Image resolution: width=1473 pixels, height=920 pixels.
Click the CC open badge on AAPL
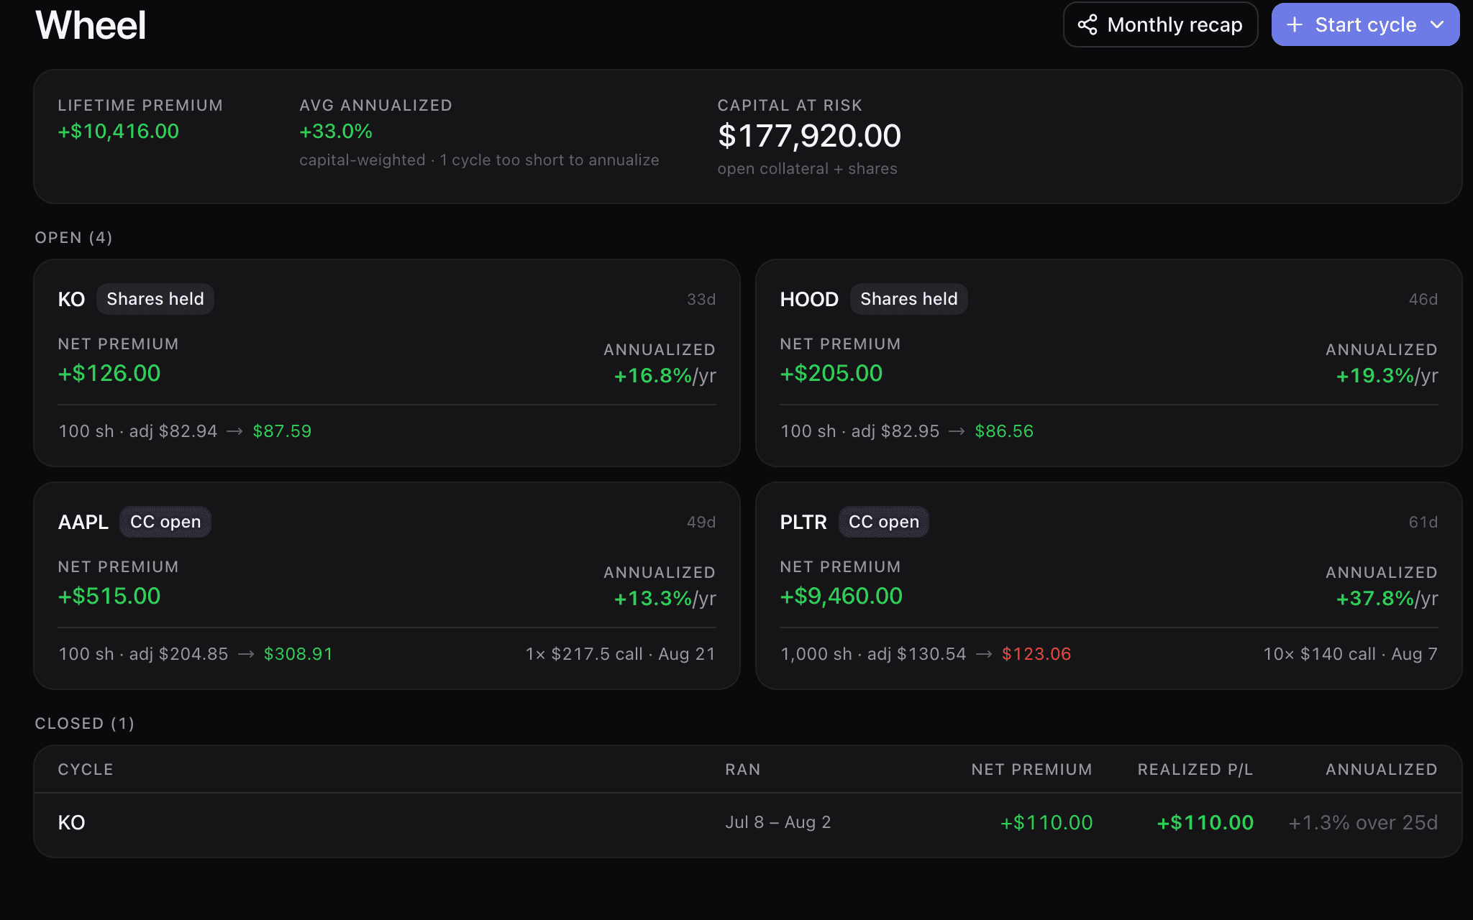[165, 522]
